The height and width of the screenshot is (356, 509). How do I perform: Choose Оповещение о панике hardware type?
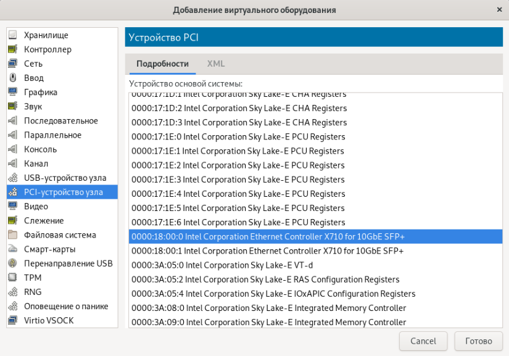[x=65, y=306]
